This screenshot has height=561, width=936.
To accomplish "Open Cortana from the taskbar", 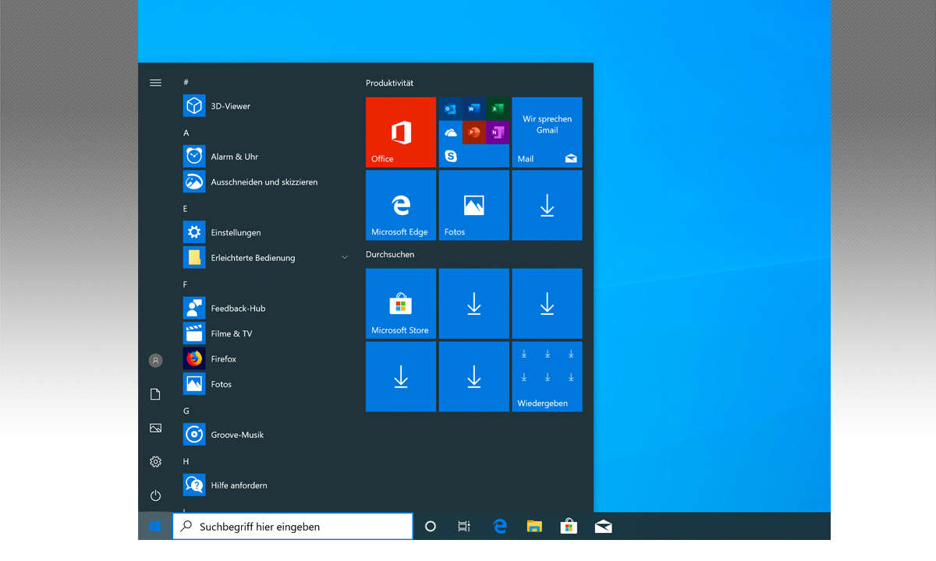I will coord(430,527).
